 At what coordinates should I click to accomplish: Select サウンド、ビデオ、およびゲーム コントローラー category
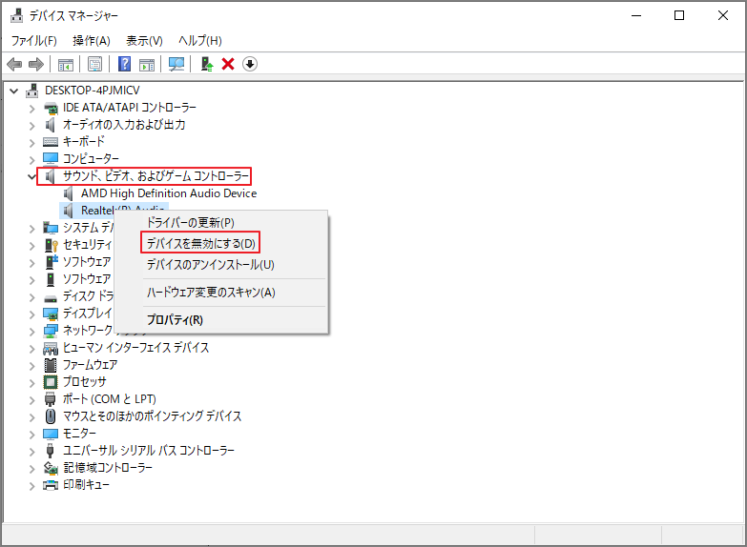point(156,176)
